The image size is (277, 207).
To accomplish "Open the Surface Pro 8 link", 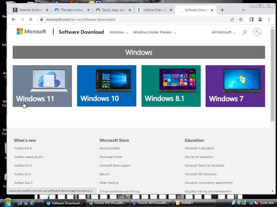I will click(x=23, y=149).
